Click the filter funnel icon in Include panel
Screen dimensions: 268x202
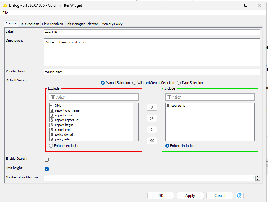(x=169, y=97)
